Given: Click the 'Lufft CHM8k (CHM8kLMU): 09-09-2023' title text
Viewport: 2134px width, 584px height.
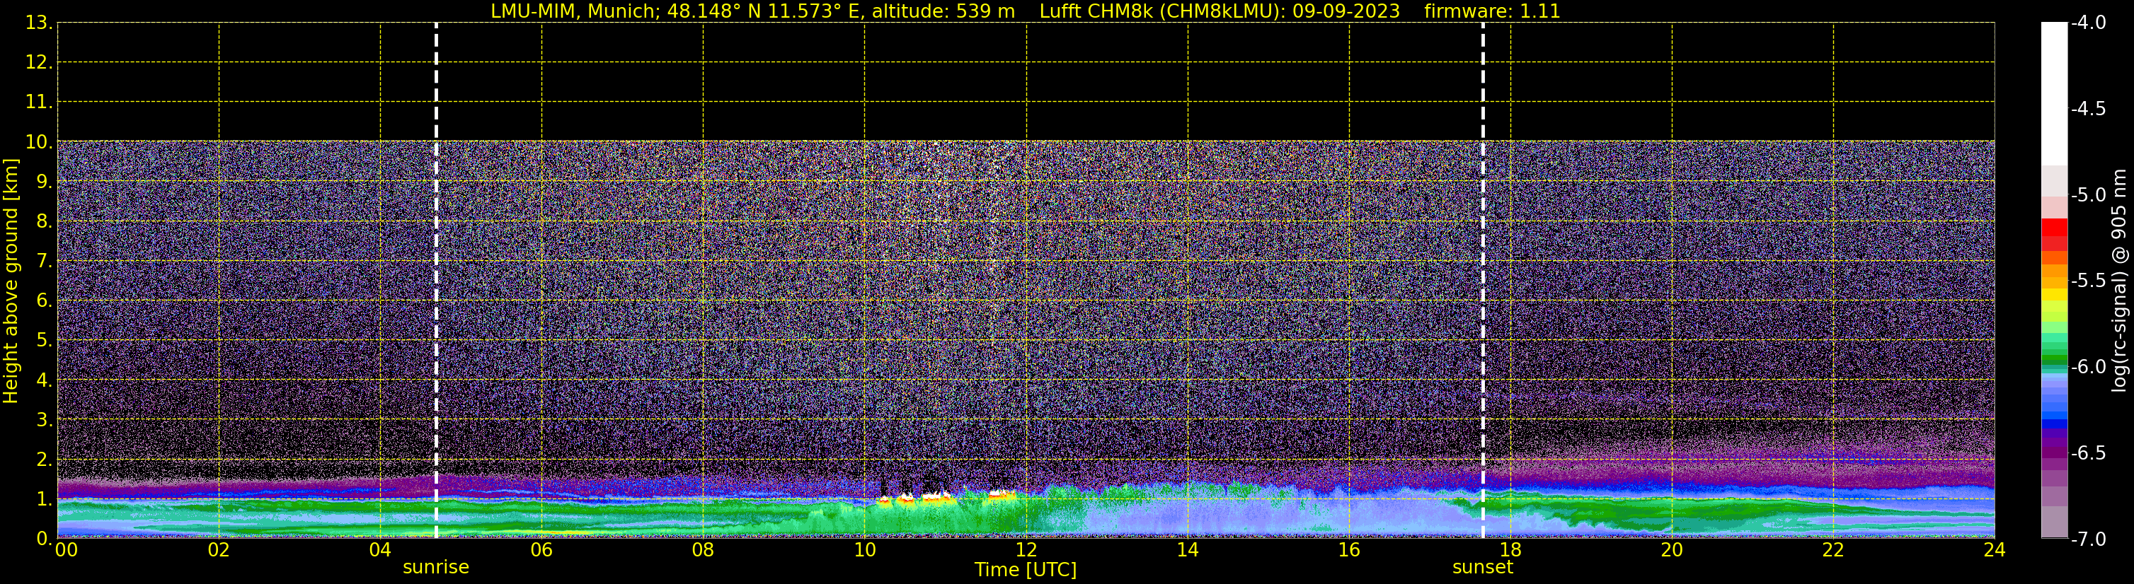Looking at the screenshot, I should tap(1220, 11).
